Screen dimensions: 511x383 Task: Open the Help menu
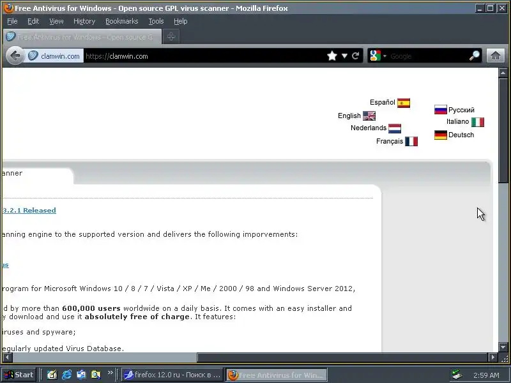pos(181,21)
